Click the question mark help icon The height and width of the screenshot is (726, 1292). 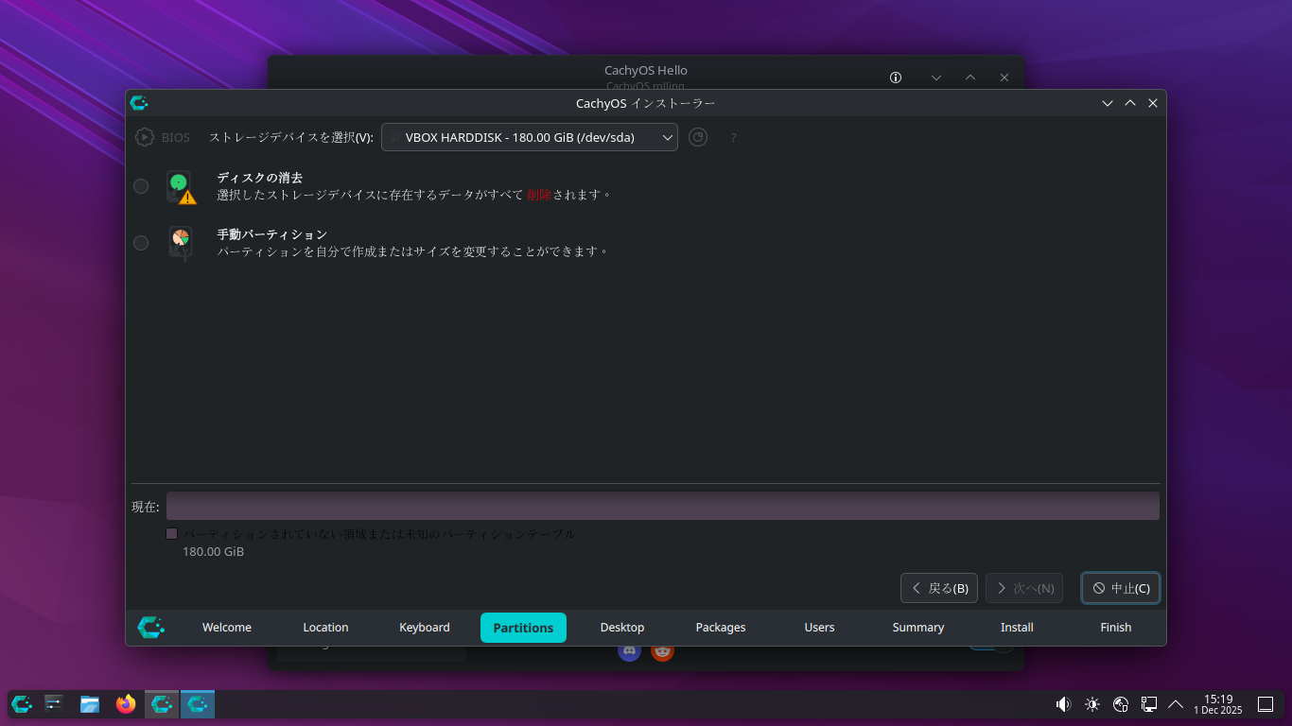(733, 138)
